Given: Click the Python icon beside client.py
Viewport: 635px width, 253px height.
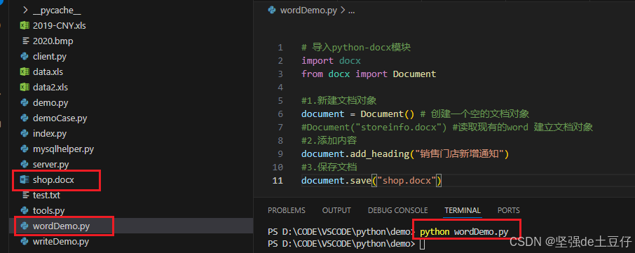Looking at the screenshot, I should pos(25,57).
